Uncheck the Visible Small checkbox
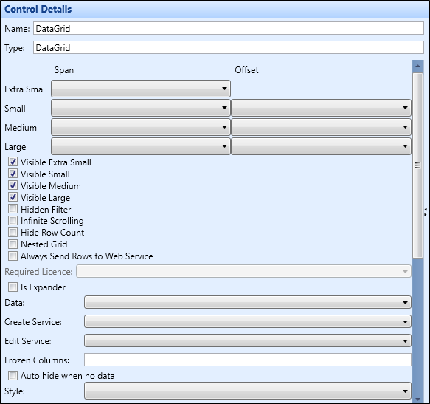Screen dimensions: 430x404 tap(13, 174)
